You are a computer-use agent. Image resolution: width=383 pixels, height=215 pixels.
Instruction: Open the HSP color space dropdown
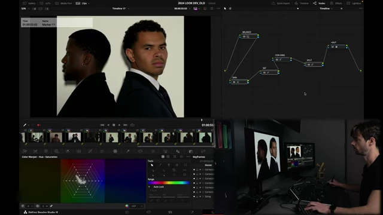(137, 206)
